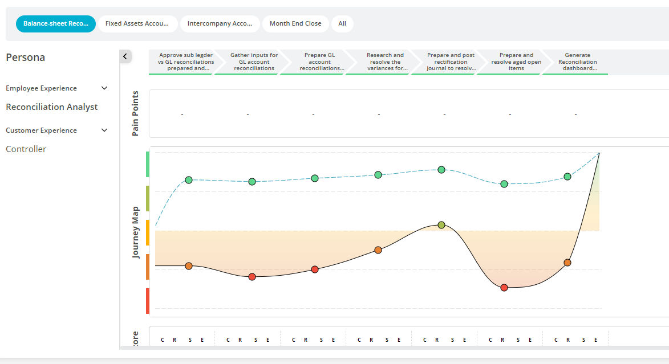Click the green sentiment level color bar
Viewport: 669px width, 364px height.
[148, 165]
